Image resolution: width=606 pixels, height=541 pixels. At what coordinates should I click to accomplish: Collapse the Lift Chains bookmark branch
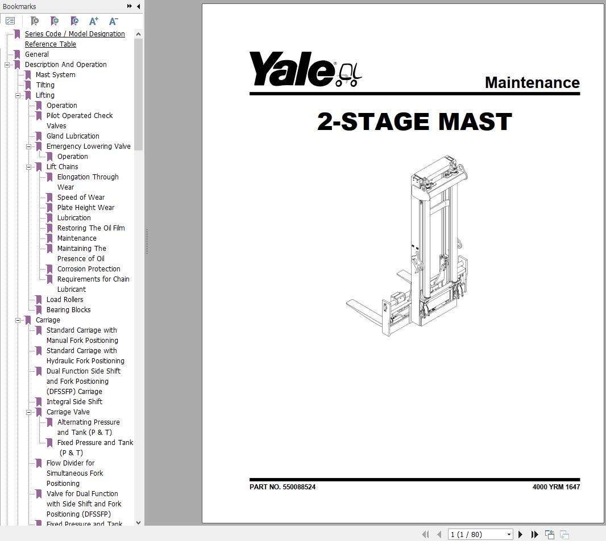pyautogui.click(x=30, y=166)
